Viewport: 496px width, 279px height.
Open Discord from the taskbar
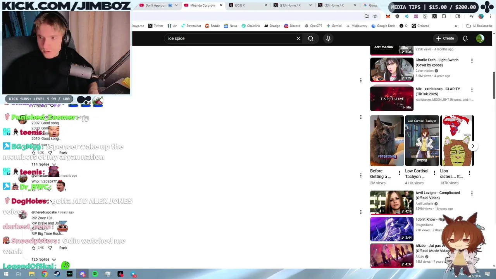[83, 274]
